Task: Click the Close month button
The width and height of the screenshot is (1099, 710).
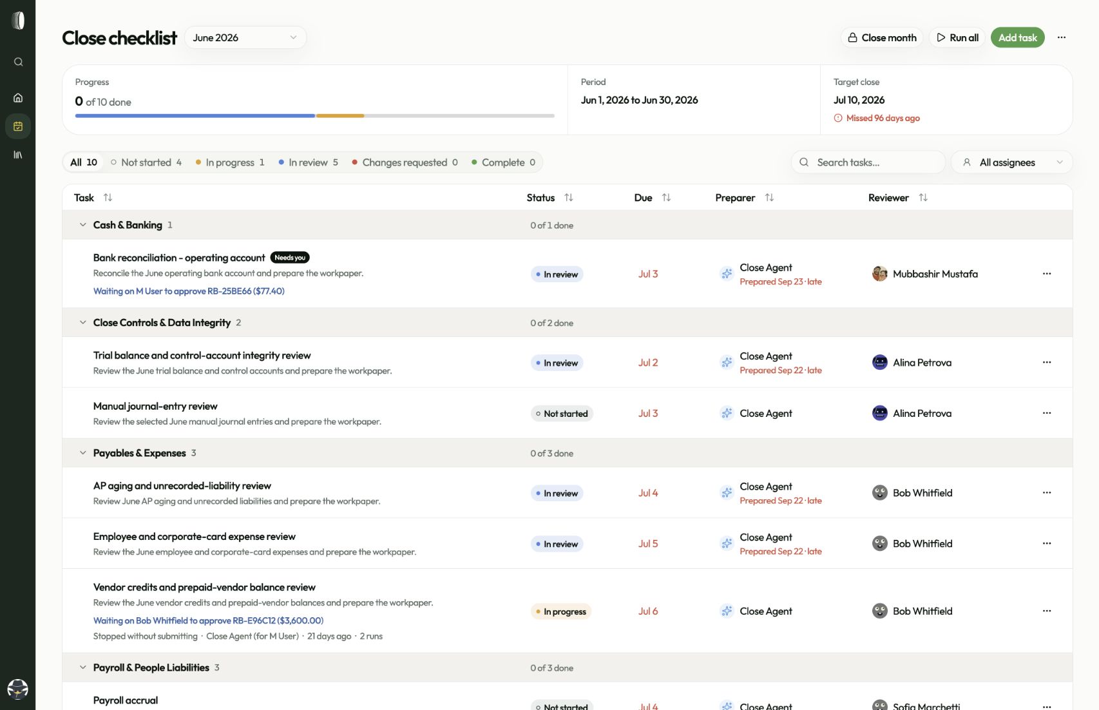Action: coord(882,37)
